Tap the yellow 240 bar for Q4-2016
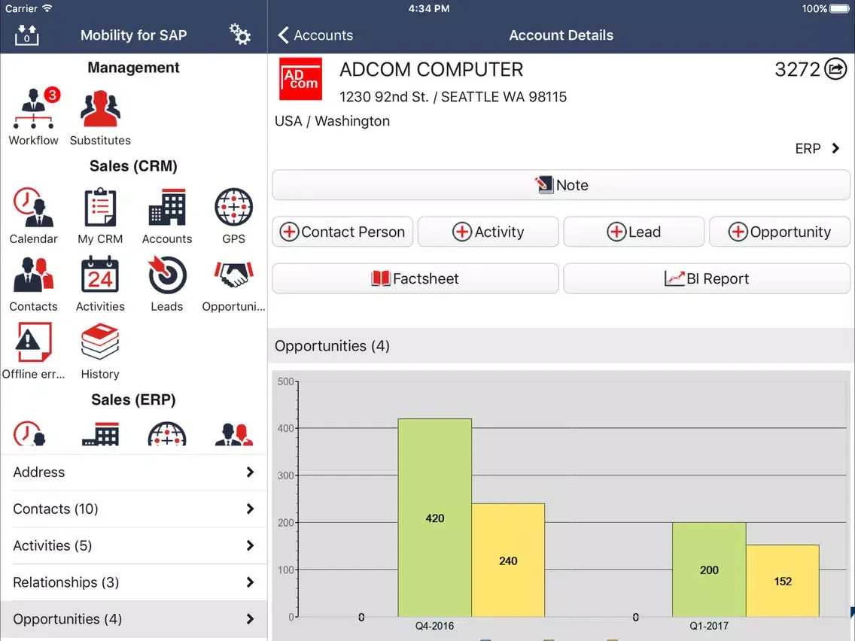This screenshot has width=855, height=641. pos(508,560)
